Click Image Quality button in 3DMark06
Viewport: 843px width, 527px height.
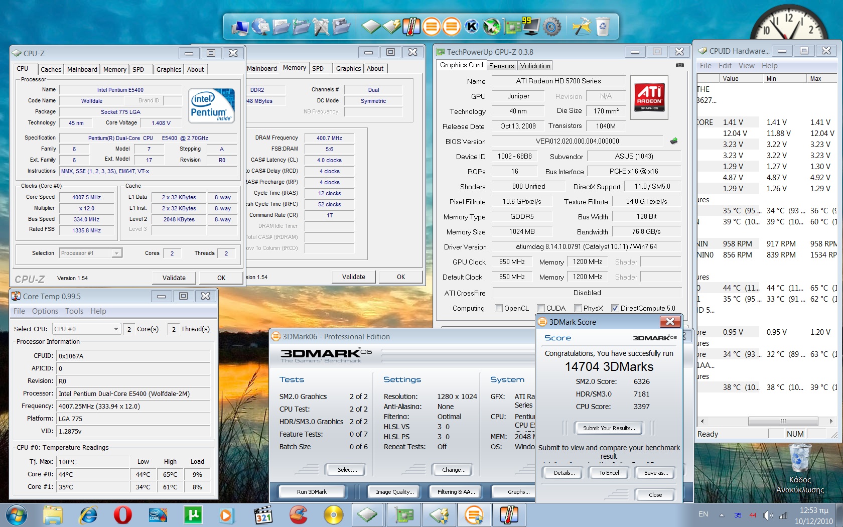click(394, 492)
